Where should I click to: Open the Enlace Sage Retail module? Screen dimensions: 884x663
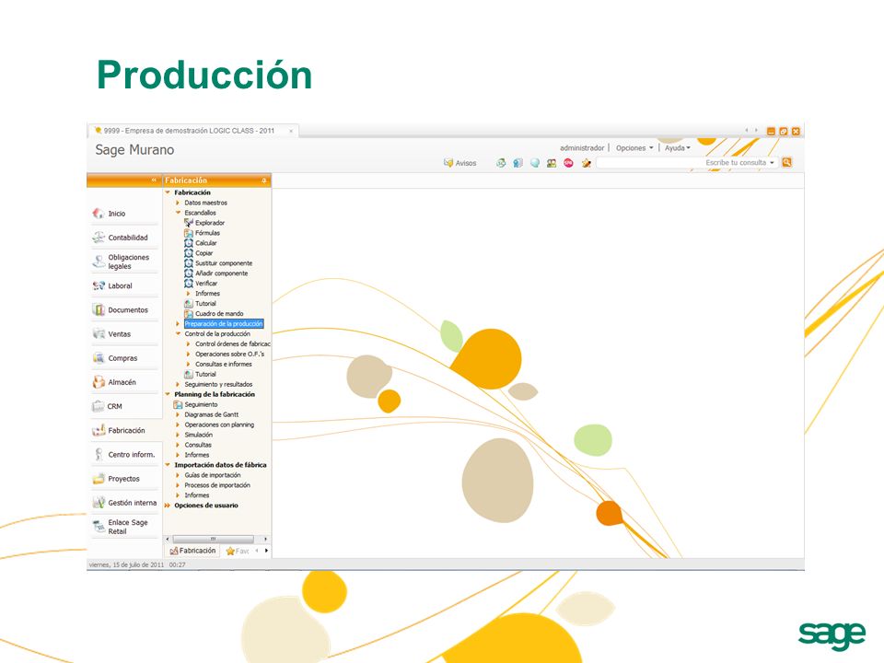click(124, 527)
